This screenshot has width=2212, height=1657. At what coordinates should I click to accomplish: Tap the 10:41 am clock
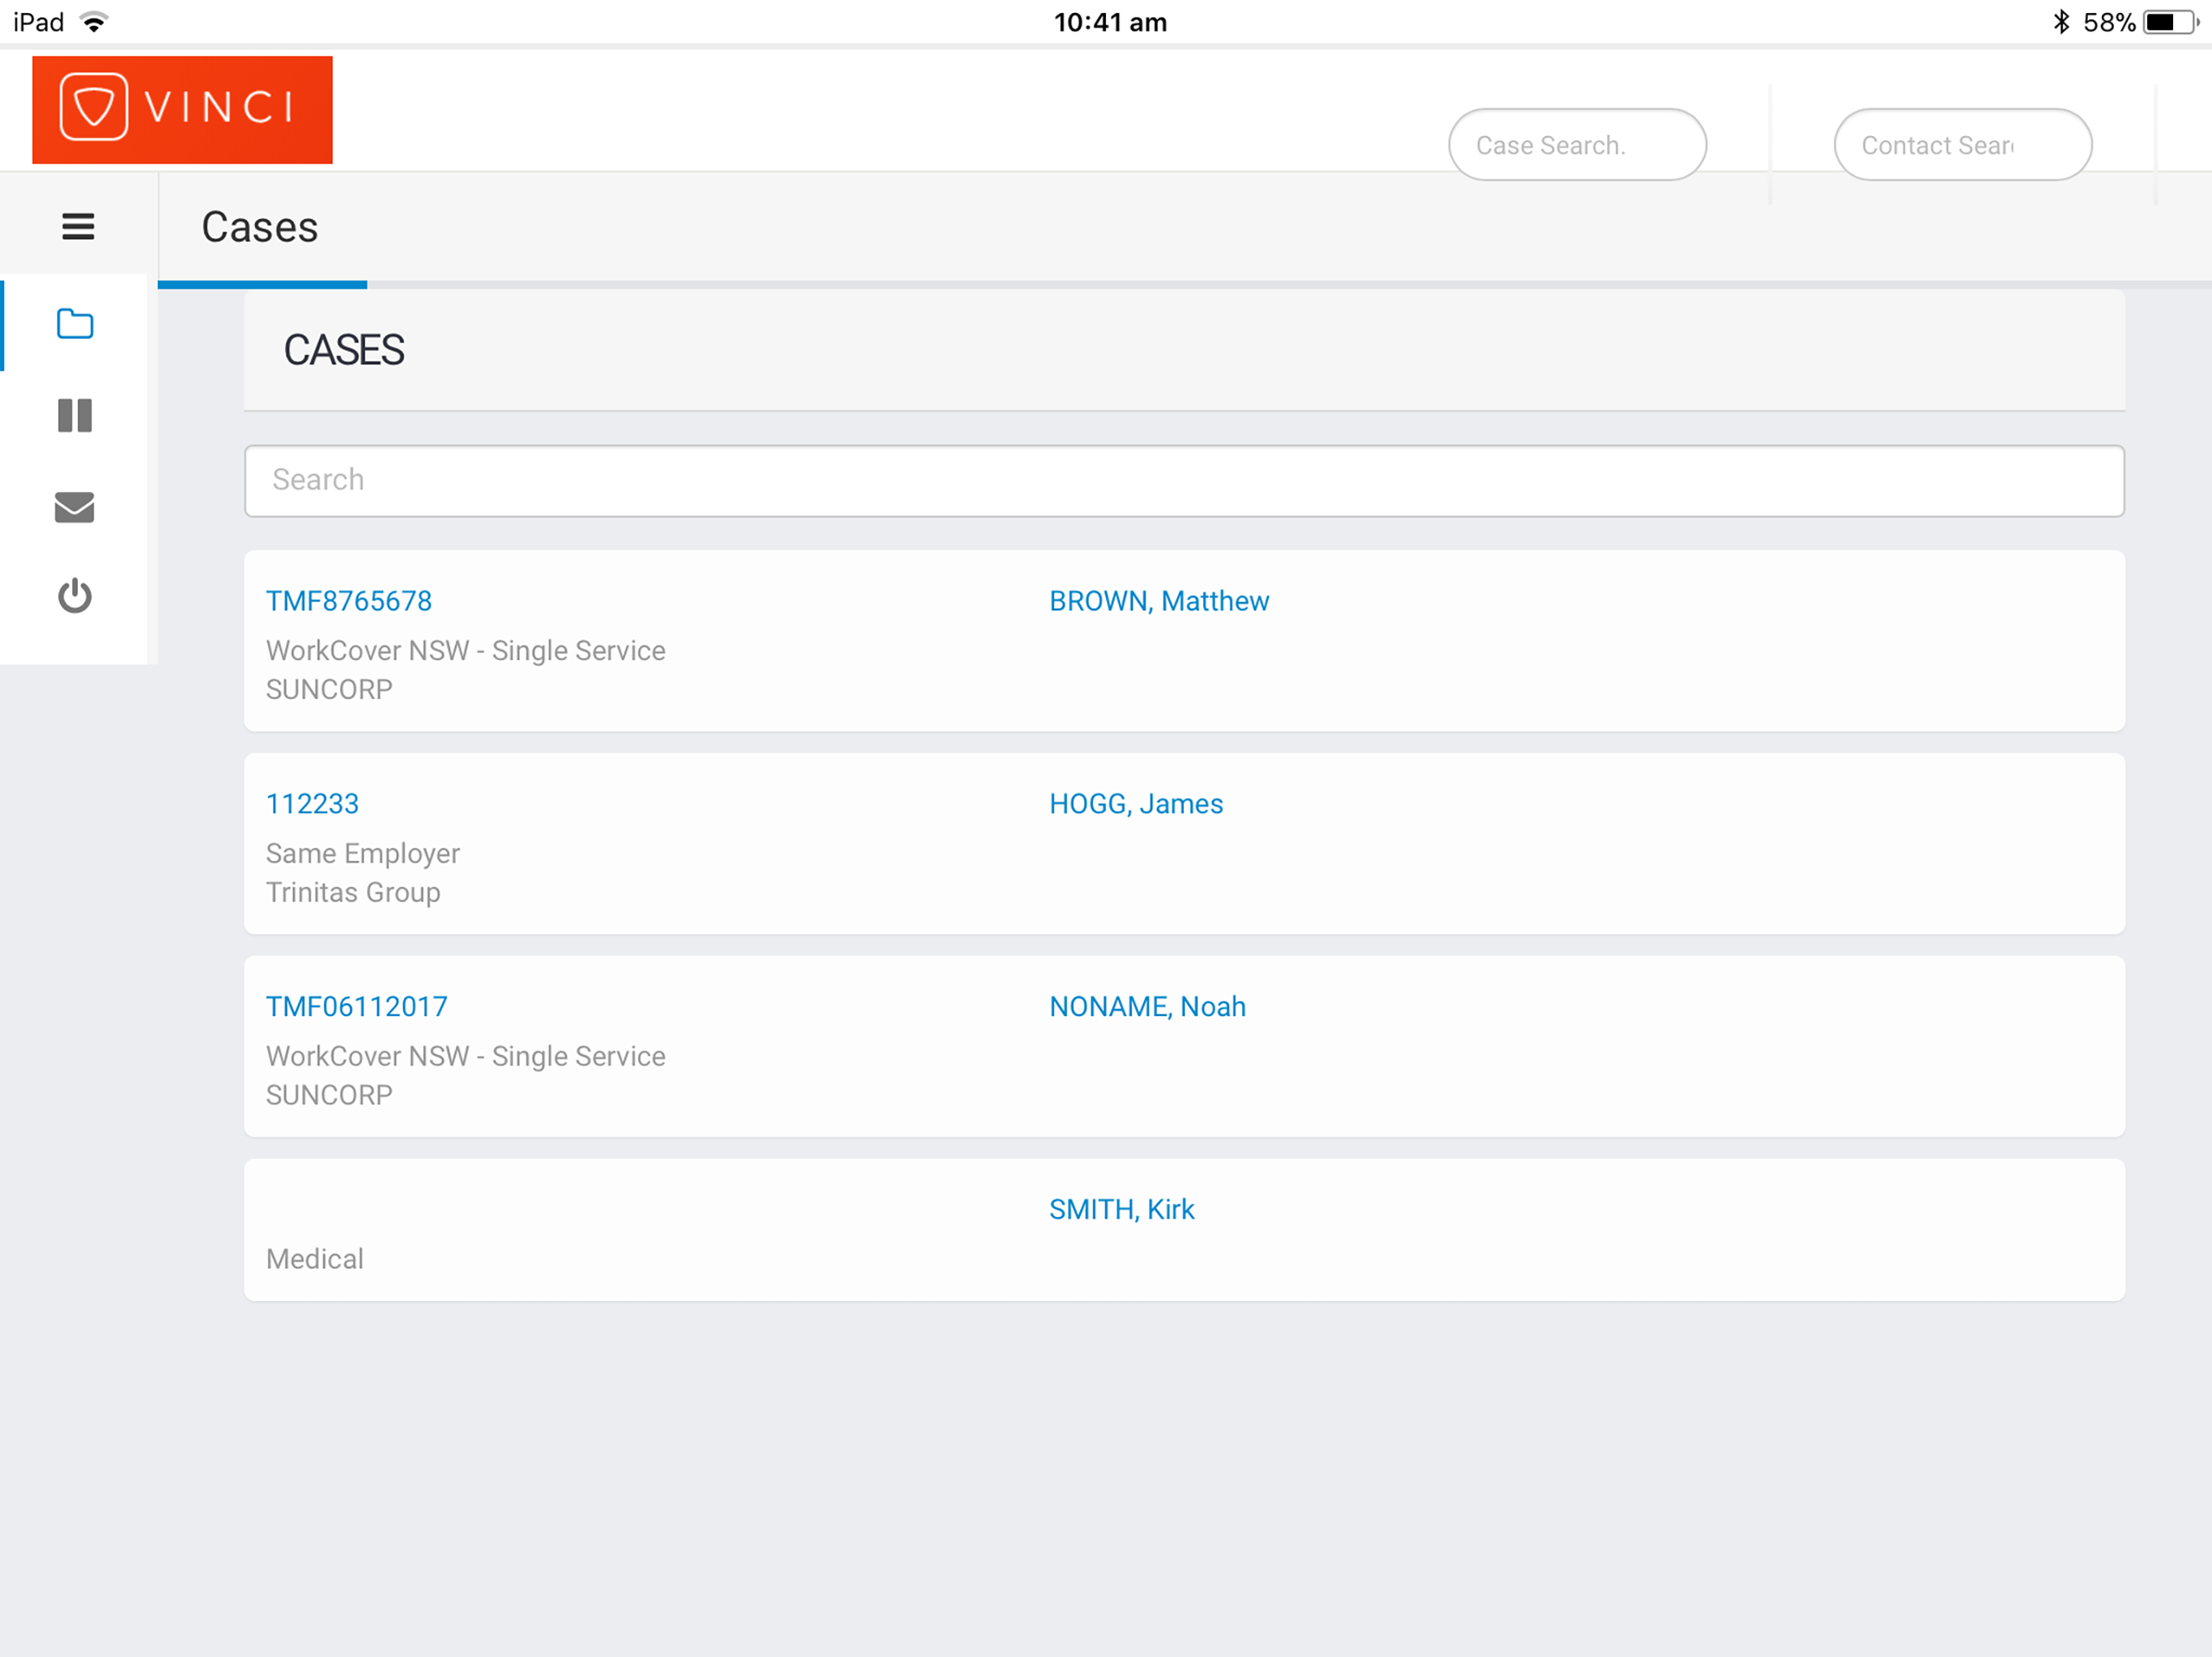pyautogui.click(x=1110, y=22)
